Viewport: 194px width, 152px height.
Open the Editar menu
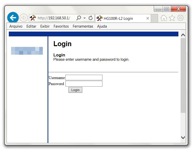[31, 26]
